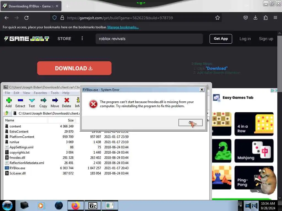Bookmark this page with the star icon
Image resolution: width=282 pixels, height=211 pixels.
click(218, 18)
